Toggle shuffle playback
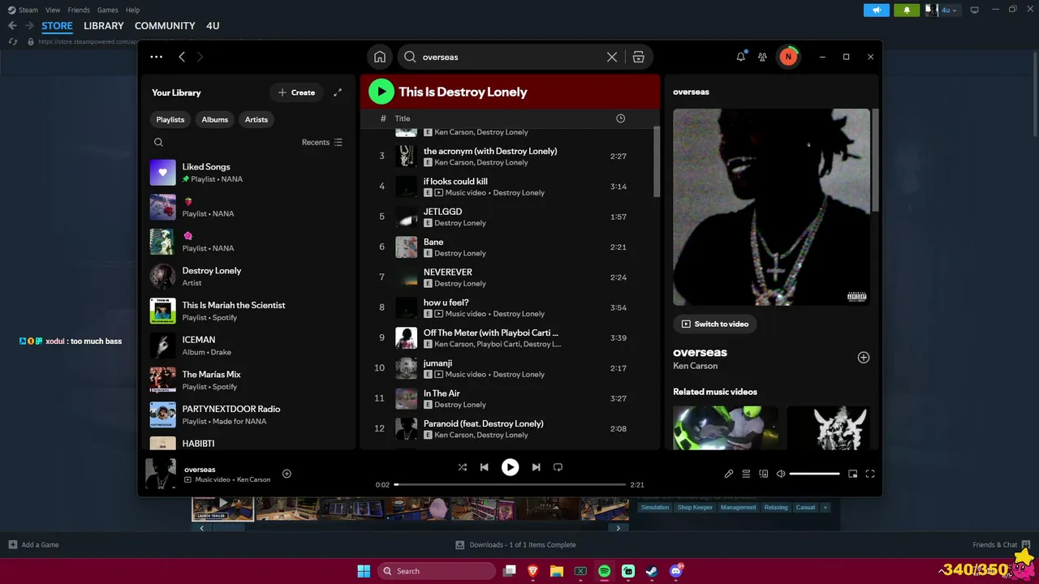The width and height of the screenshot is (1039, 584). coord(463,467)
